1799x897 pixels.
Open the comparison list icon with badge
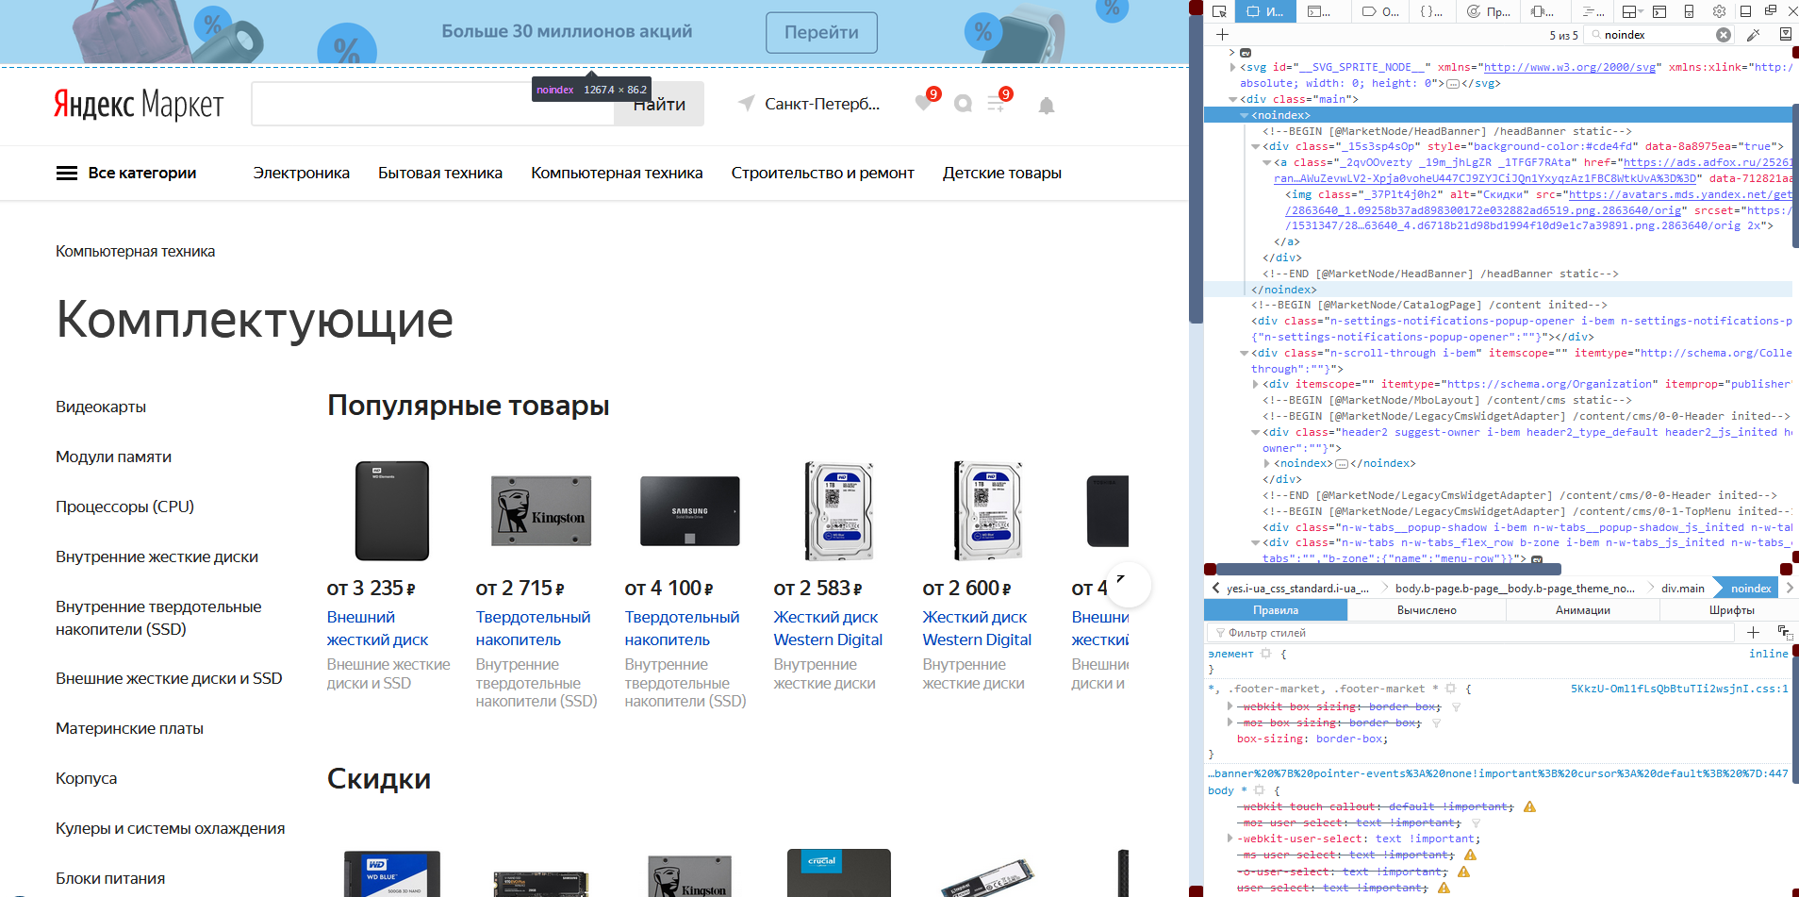[997, 103]
